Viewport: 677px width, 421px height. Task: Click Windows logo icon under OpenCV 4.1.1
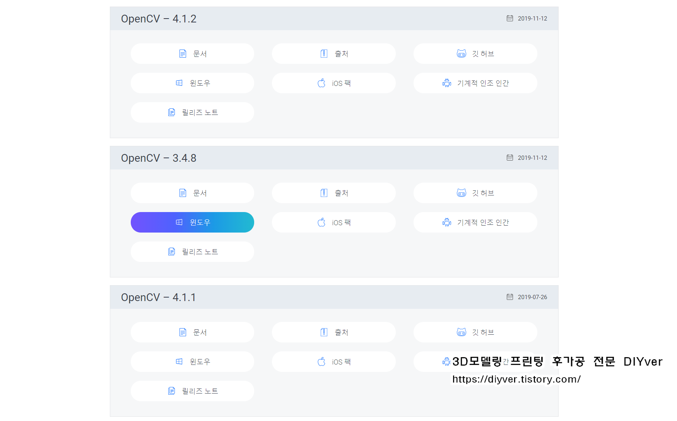tap(179, 361)
